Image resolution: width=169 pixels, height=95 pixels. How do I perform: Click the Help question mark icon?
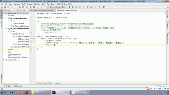[99, 7]
